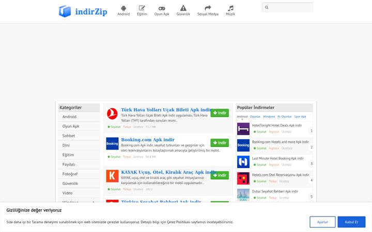Open Türk Hava Yolları Uçak Bileti title link
The height and width of the screenshot is (232, 372).
tap(166, 110)
